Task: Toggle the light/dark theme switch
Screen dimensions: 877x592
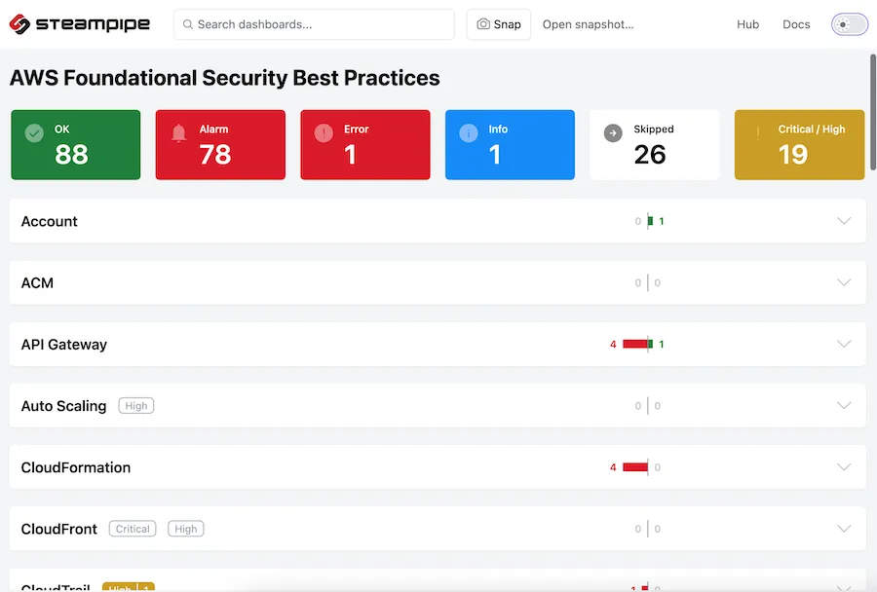Action: coord(849,24)
